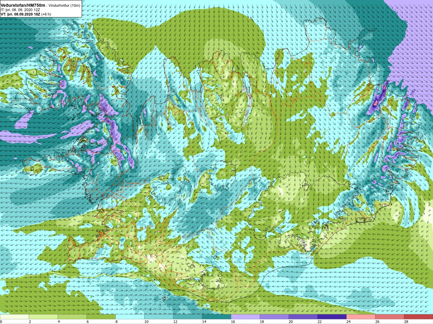The image size is (433, 324).
Task: Click the legend scale label '20'
Action: coord(291,322)
